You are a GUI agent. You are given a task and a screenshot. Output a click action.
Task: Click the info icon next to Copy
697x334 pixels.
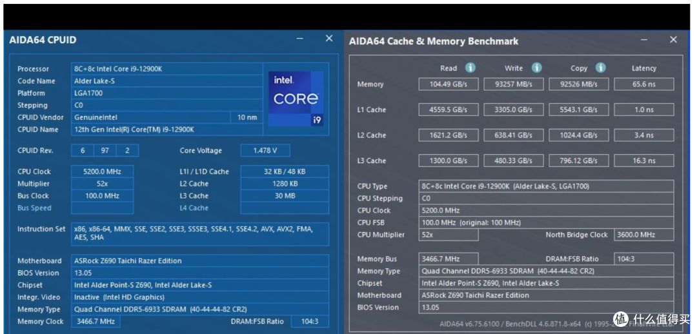point(601,68)
